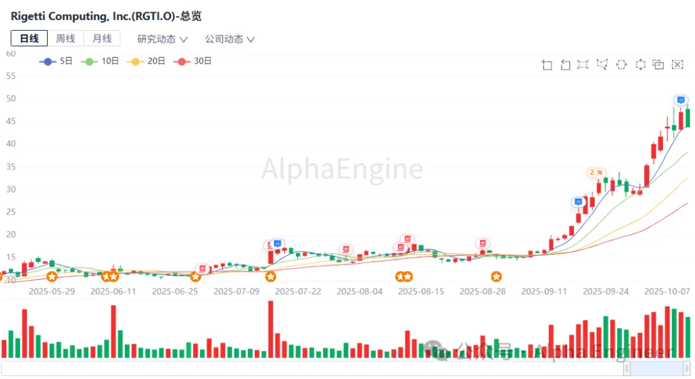Viewport: 695px width, 379px height.
Task: Select the vertical brush selection tool
Action: click(x=640, y=64)
